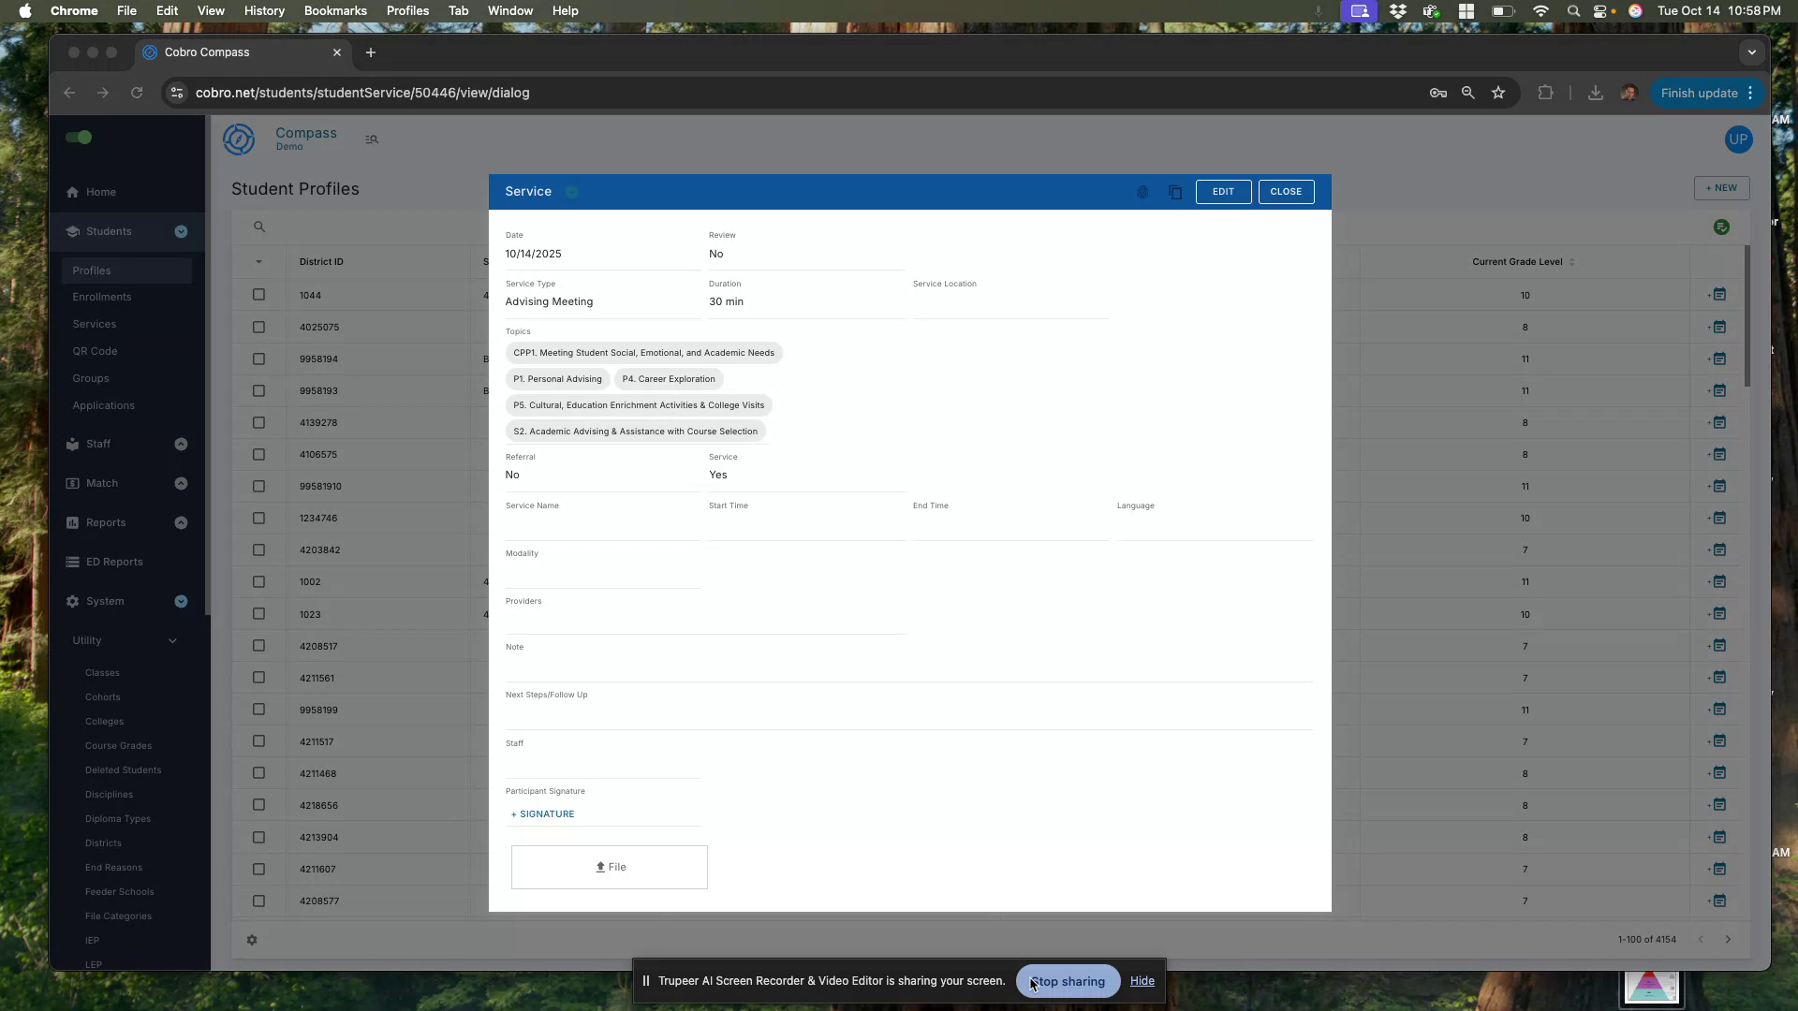The height and width of the screenshot is (1011, 1798).
Task: Click the EDIT button in the Service dialog
Action: [1223, 192]
